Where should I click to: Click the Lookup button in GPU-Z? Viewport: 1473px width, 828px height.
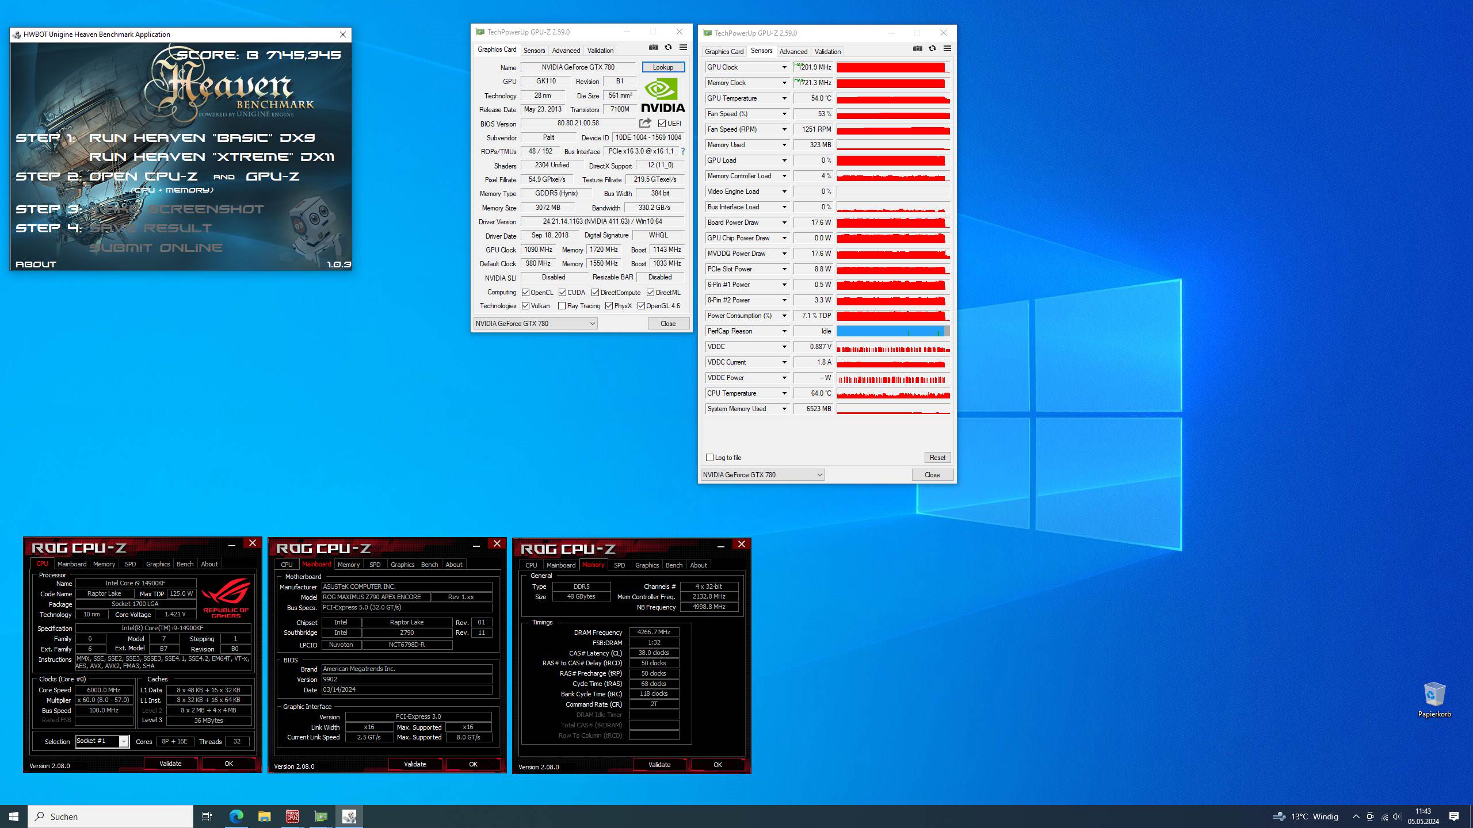(663, 67)
